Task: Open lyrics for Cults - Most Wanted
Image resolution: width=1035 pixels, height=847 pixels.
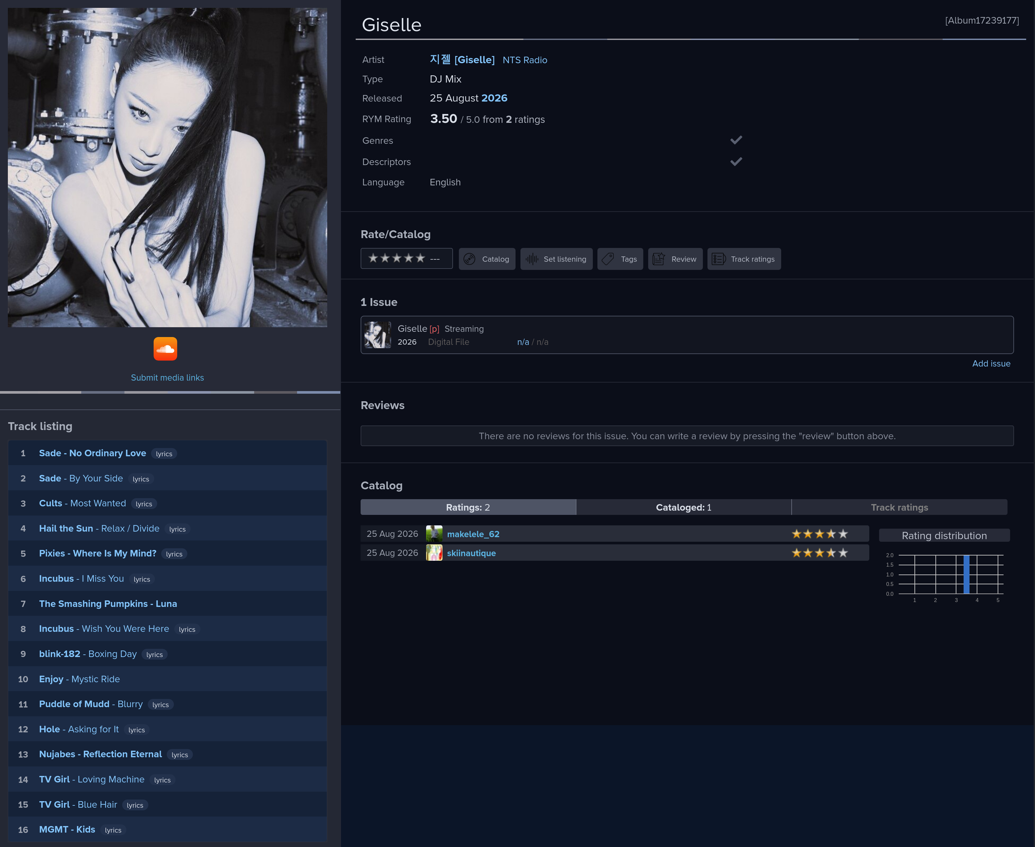Action: click(144, 504)
